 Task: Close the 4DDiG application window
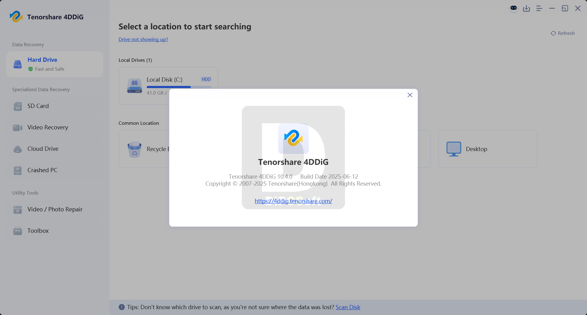pyautogui.click(x=578, y=8)
